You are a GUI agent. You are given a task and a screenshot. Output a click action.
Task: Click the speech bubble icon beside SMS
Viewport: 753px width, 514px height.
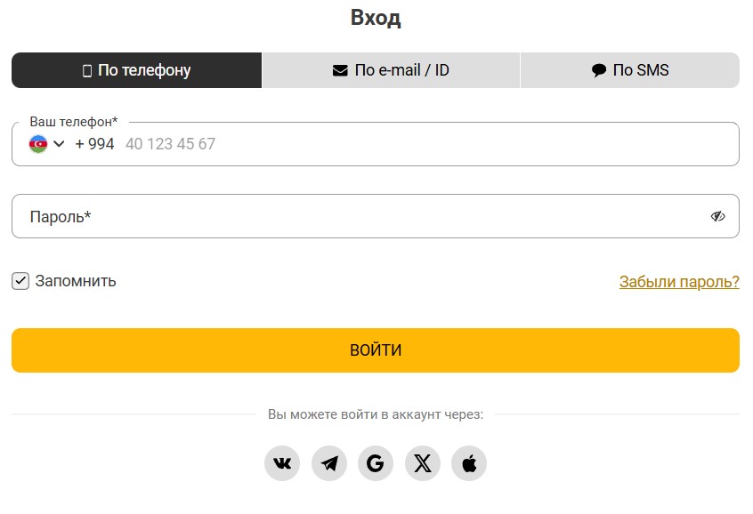(x=599, y=70)
